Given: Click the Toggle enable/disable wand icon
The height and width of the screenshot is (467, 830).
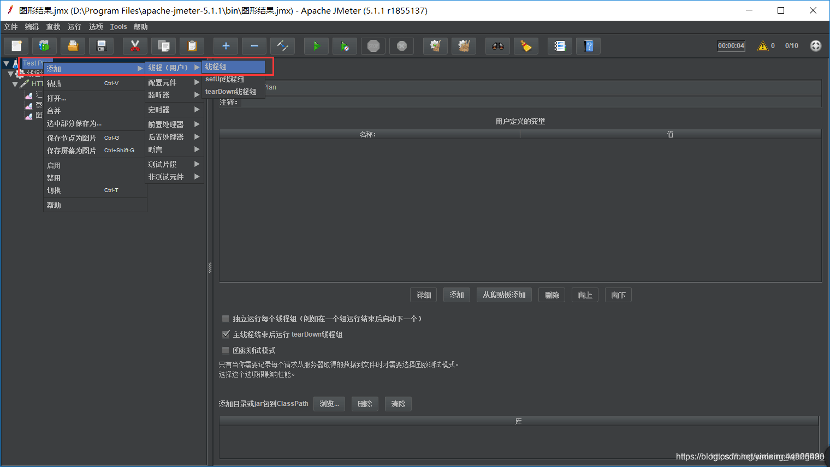Looking at the screenshot, I should click(x=282, y=46).
